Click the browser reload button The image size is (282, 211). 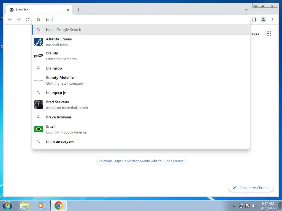(x=28, y=20)
